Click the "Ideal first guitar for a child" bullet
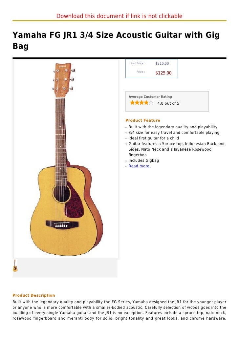 coord(154,138)
